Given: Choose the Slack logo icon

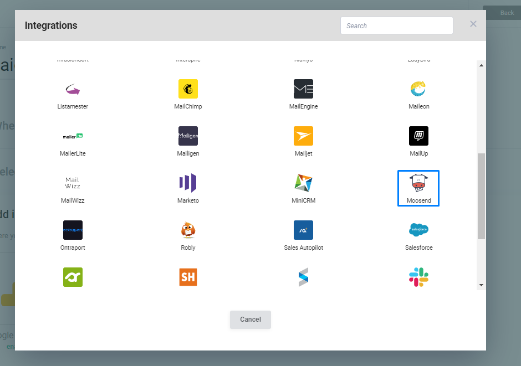Looking at the screenshot, I should point(418,277).
